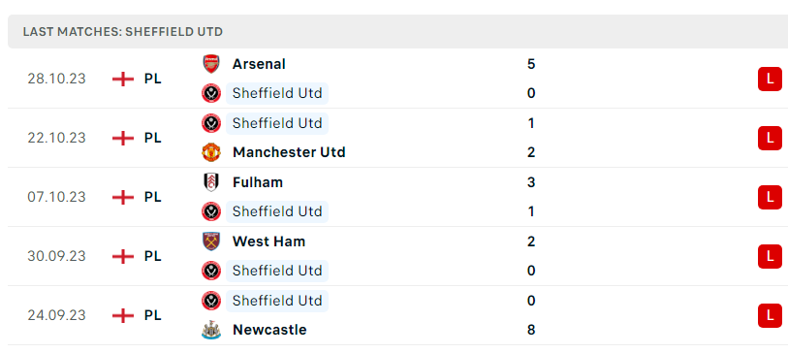Click the West Ham club crest
This screenshot has height=354, width=788.
click(x=211, y=241)
